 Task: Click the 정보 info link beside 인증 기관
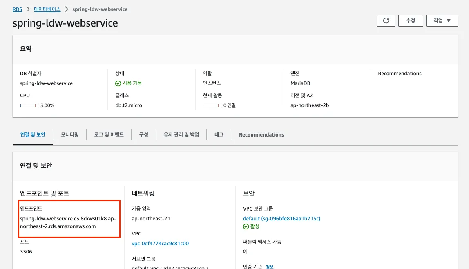[270, 267]
